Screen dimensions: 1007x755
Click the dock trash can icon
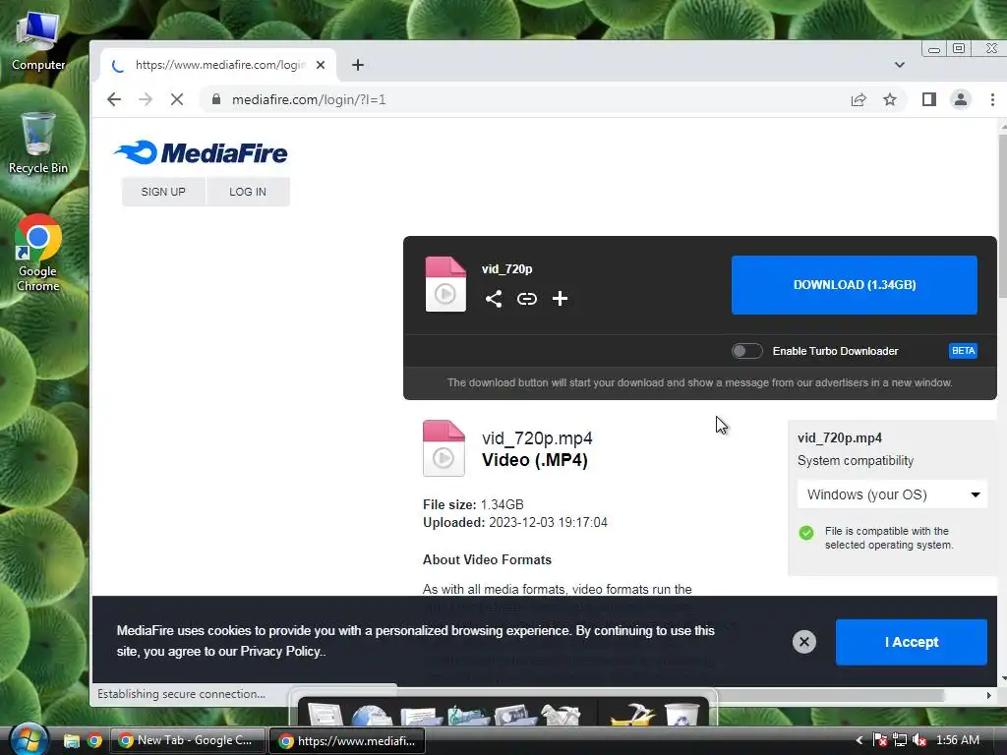tap(682, 716)
